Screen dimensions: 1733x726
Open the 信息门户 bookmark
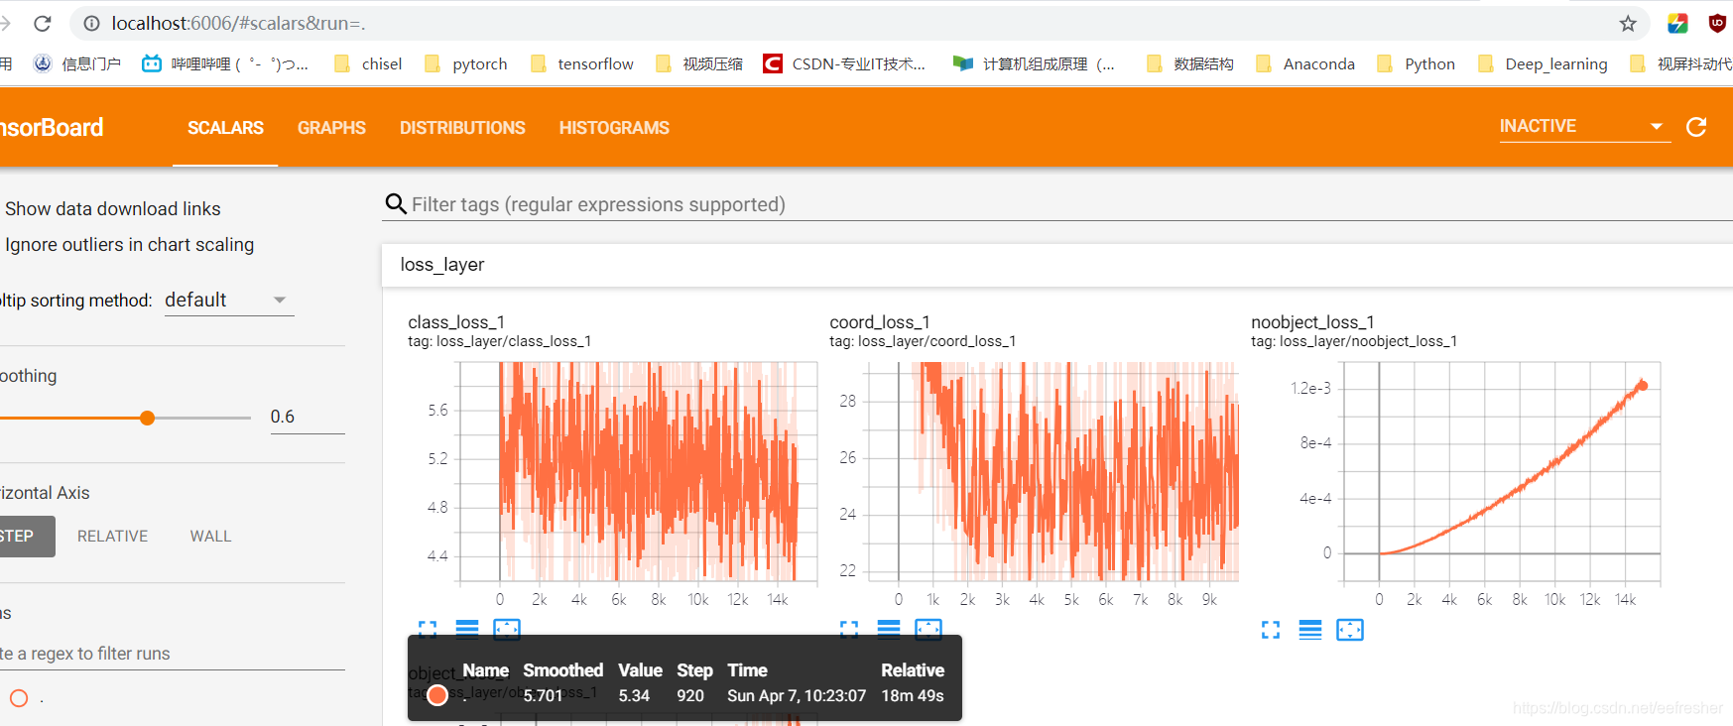76,63
